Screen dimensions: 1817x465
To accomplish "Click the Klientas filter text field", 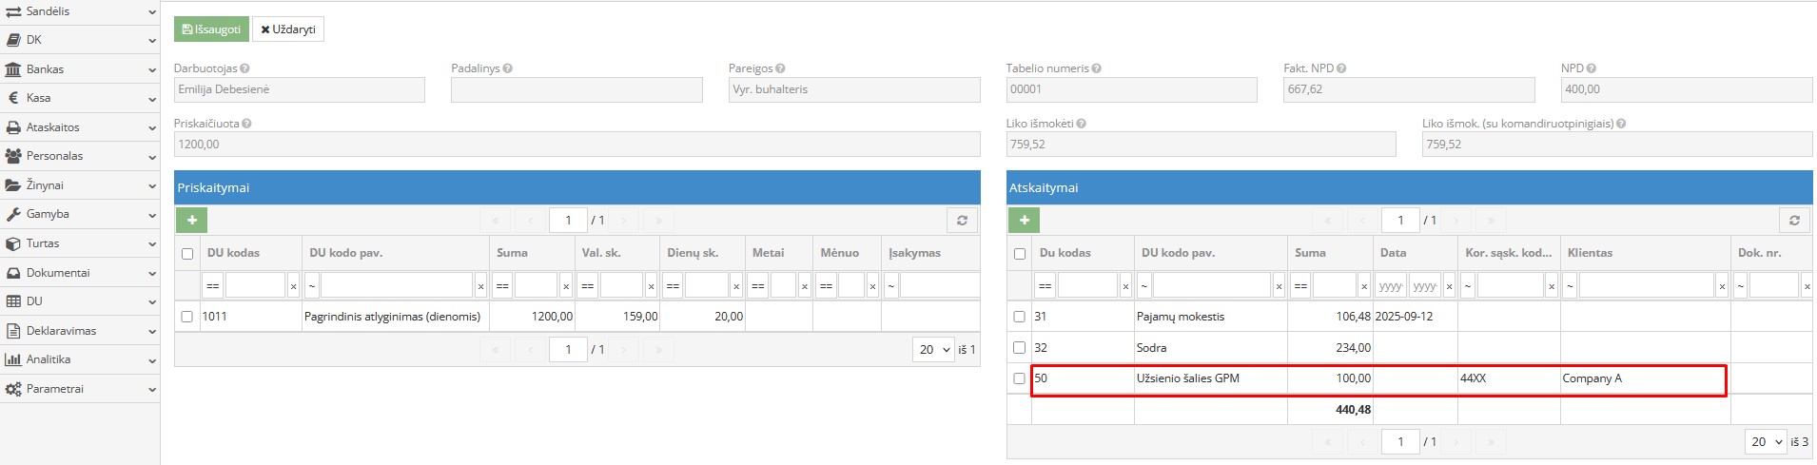I will coord(1646,285).
